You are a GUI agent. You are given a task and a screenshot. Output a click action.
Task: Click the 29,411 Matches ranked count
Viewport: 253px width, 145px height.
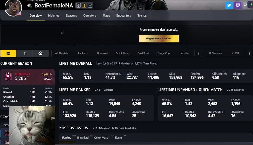click(x=104, y=90)
